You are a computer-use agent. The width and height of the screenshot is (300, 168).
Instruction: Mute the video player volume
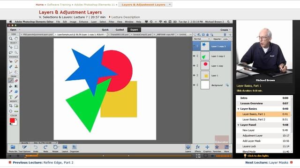[212, 156]
